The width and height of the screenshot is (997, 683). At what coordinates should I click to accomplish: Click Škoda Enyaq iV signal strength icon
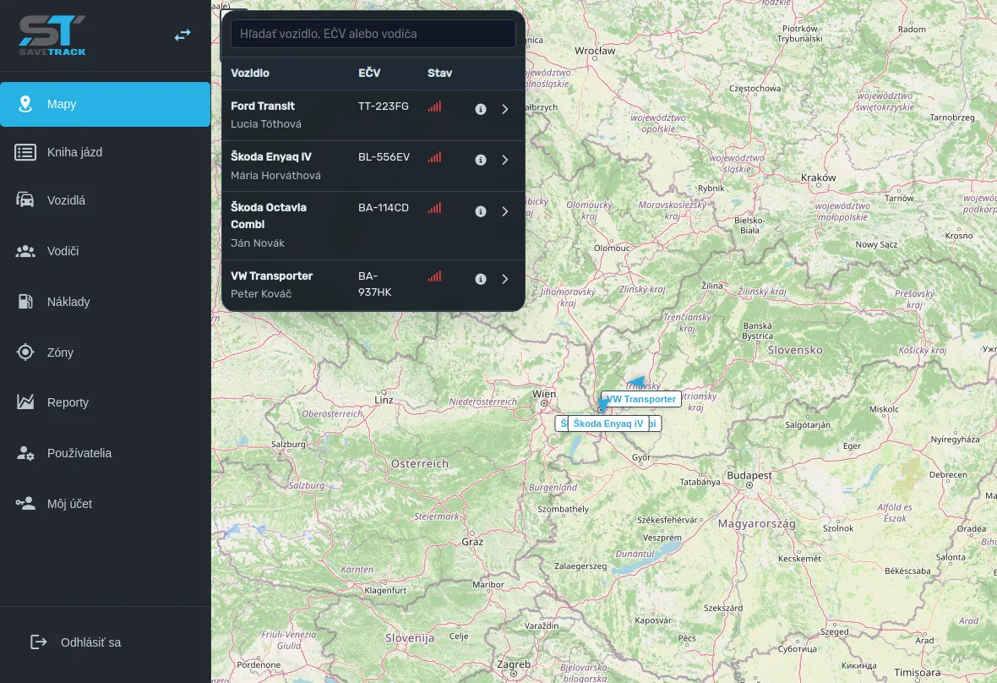point(435,157)
